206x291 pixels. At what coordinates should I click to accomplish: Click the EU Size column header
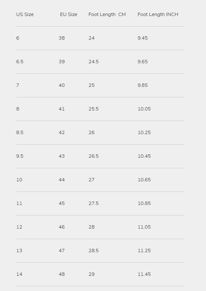69,14
